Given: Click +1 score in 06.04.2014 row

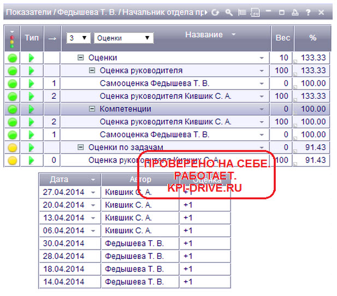Looking at the screenshot, I should point(188,230).
